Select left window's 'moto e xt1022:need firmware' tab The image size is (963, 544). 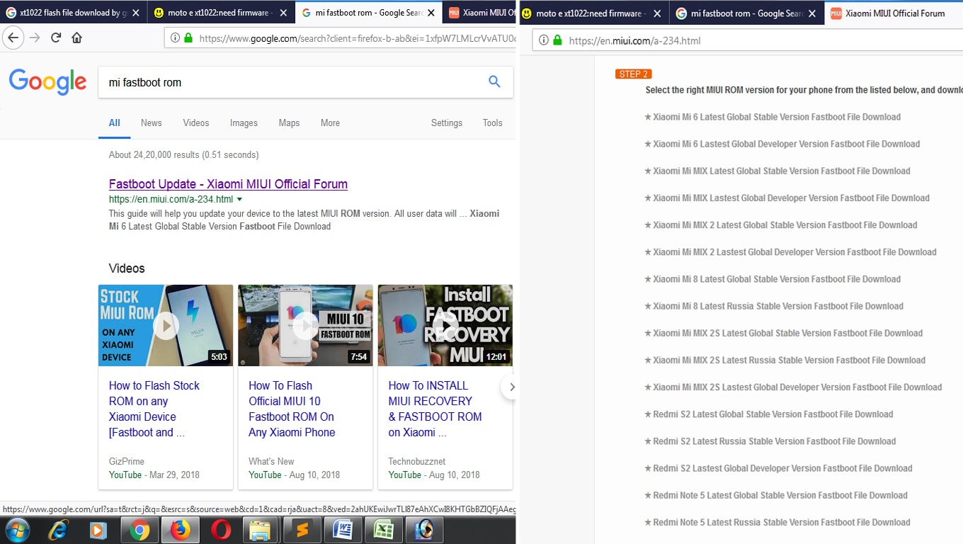[221, 13]
